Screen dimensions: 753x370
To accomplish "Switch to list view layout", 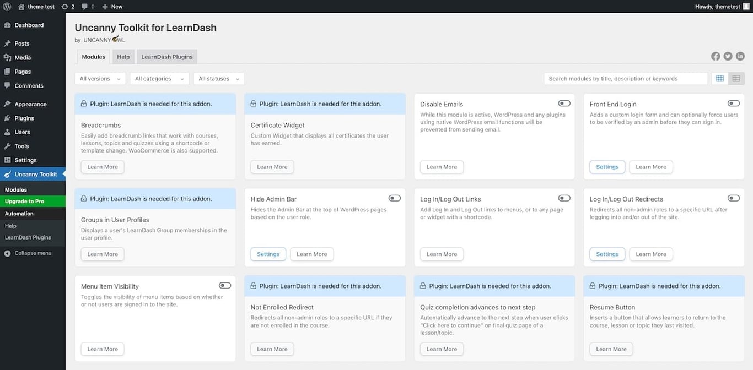I will 736,79.
